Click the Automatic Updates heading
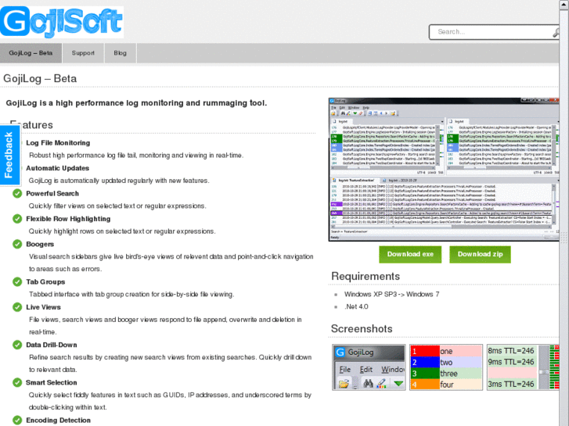569x426 pixels. click(x=57, y=168)
